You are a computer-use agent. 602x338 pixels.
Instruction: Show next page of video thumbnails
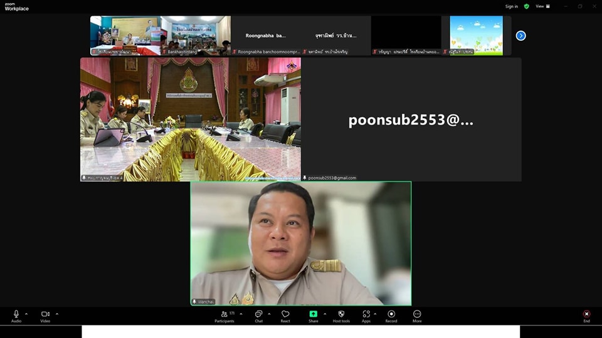pyautogui.click(x=520, y=36)
